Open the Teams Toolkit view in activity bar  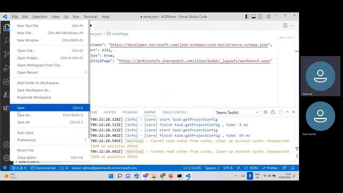tap(6, 108)
